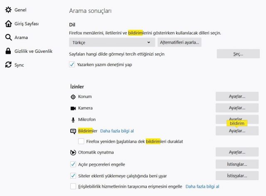The image size is (266, 196).
Task: Click the Giriş Sayfası home icon
Action: (8, 24)
